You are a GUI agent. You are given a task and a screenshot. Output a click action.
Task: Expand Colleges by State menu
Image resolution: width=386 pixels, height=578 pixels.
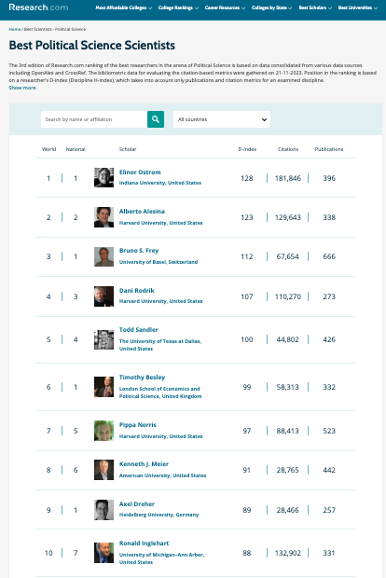click(x=271, y=7)
